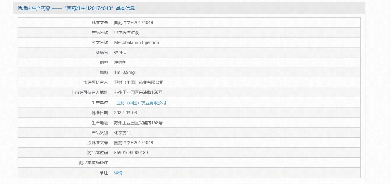
Task: Click the specification value 1ml:0.5mg
Action: coord(124,72)
